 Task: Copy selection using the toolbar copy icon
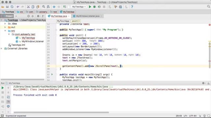click(33, 7)
